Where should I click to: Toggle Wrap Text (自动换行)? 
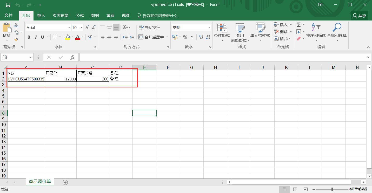[149, 27]
